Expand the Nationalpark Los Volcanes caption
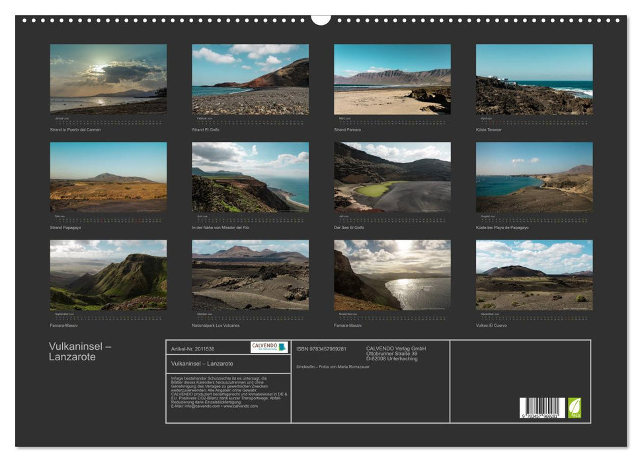Image resolution: width=642 pixels, height=462 pixels. (x=216, y=323)
